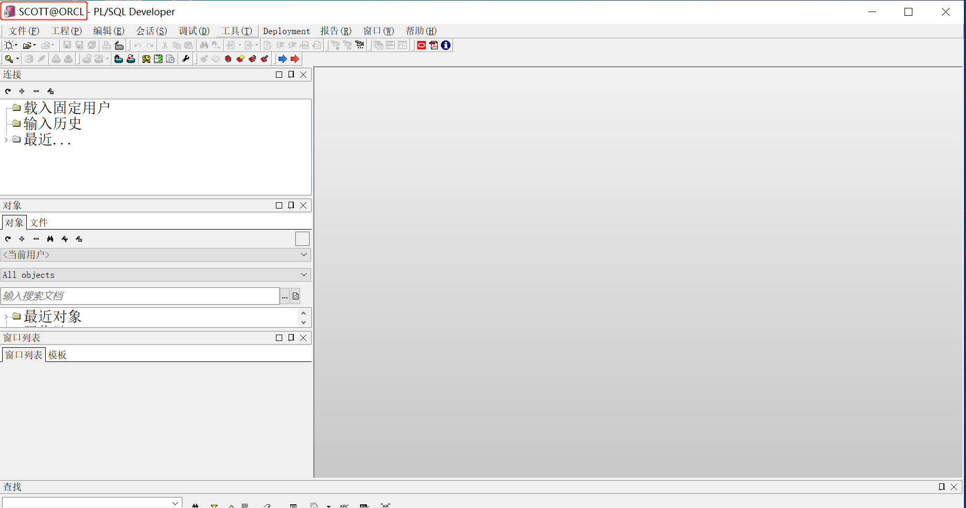The image size is (966, 508).
Task: Maximize the 窗口列表 panel
Action: click(x=279, y=338)
